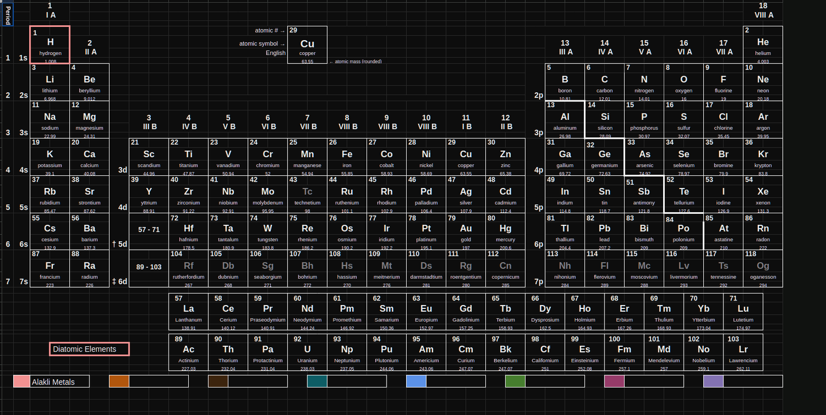Pick the teal legend color swatch
This screenshot has width=826, height=415.
tap(317, 382)
